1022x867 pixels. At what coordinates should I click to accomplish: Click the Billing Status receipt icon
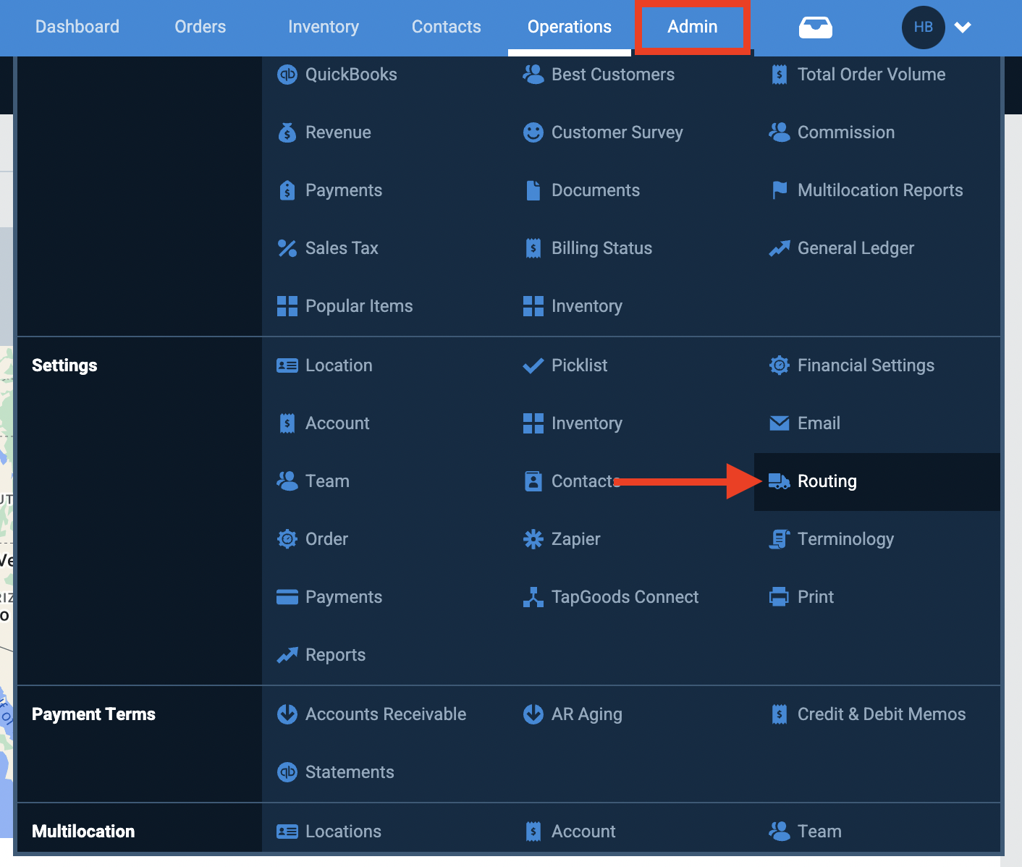pos(533,248)
